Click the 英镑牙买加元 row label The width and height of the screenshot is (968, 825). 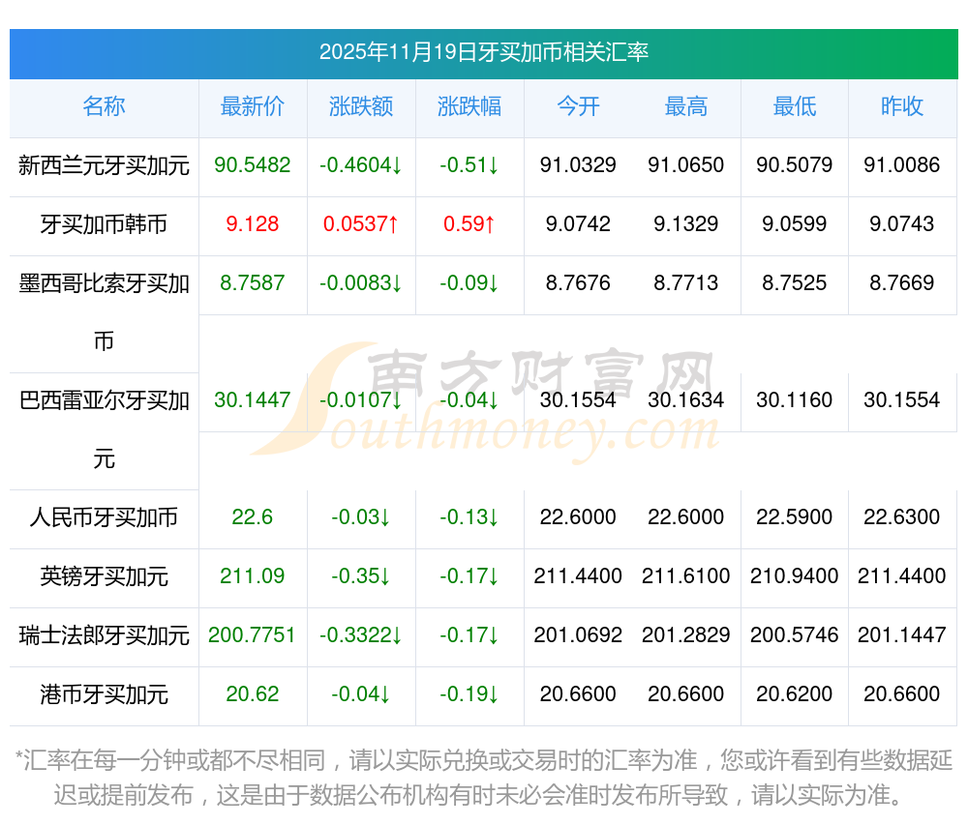click(x=104, y=575)
